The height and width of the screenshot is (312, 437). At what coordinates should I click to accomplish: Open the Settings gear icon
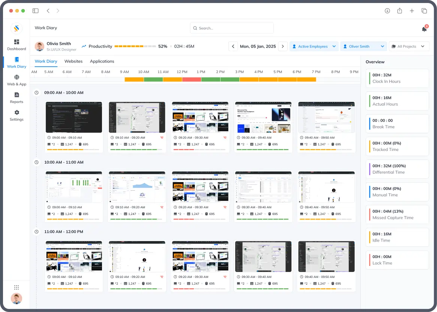[17, 112]
